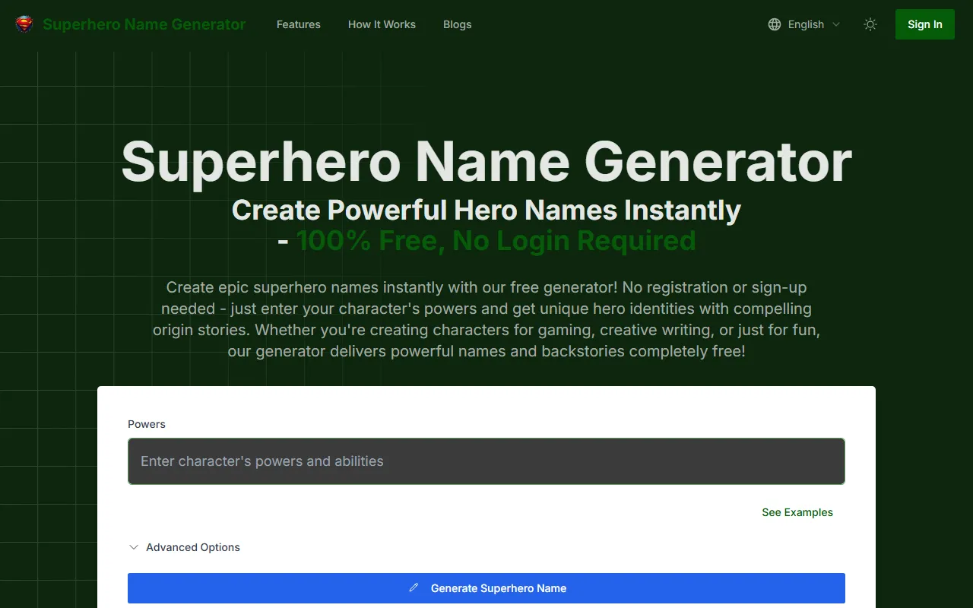Open the See Examples link
973x608 pixels.
click(x=797, y=512)
